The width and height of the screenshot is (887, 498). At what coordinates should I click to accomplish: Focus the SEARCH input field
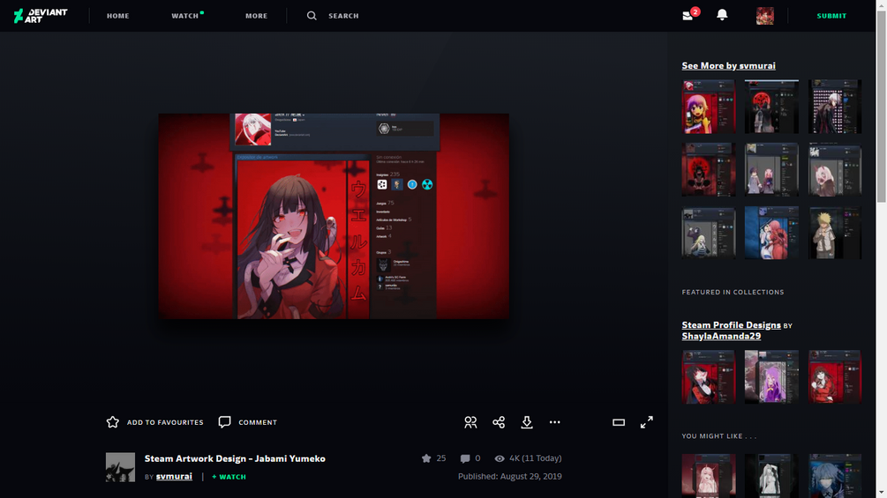coord(343,16)
